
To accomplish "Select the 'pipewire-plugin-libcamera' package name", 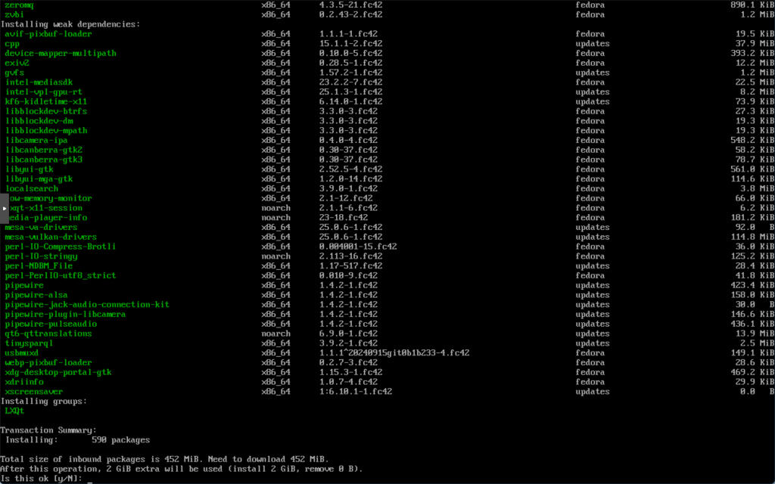I will tap(65, 314).
